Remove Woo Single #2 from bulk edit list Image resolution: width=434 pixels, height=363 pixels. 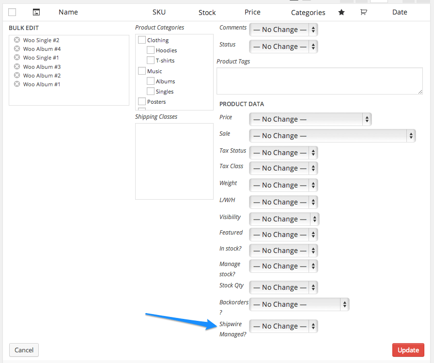(x=16, y=40)
